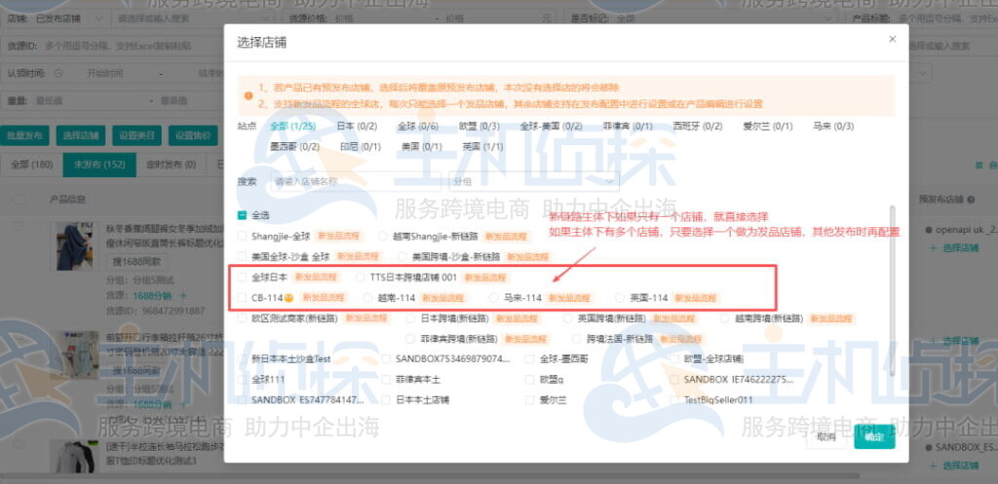Select the 越南-114 radio button
The height and width of the screenshot is (484, 998).
coord(367,297)
